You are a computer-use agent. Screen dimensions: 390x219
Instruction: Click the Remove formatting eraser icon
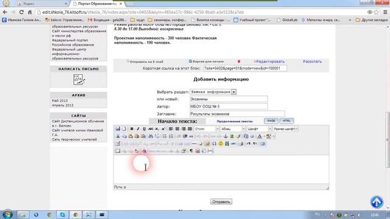(x=200, y=144)
